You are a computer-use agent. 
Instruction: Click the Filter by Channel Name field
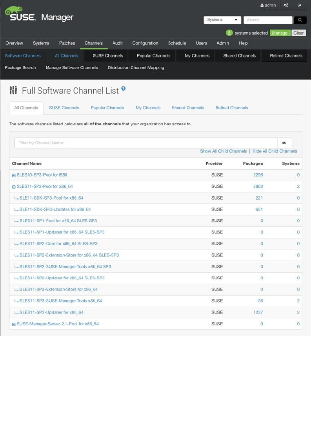tap(146, 143)
